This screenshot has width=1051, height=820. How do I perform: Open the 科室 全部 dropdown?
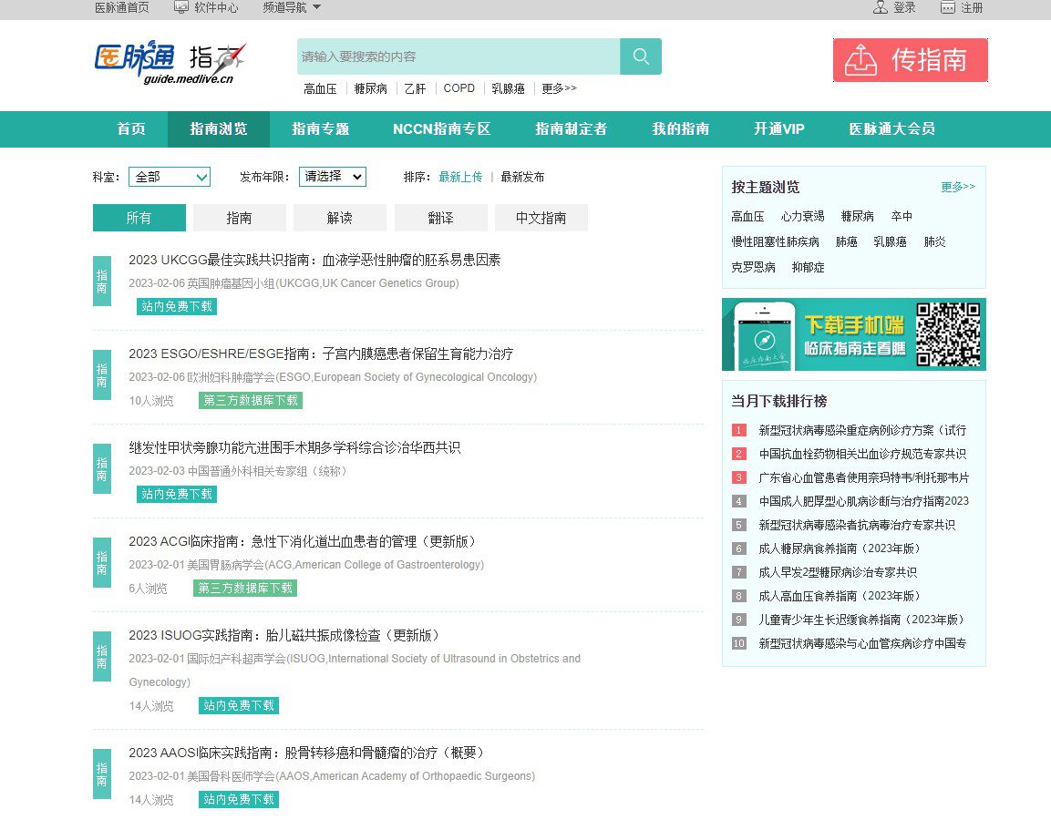pyautogui.click(x=169, y=177)
